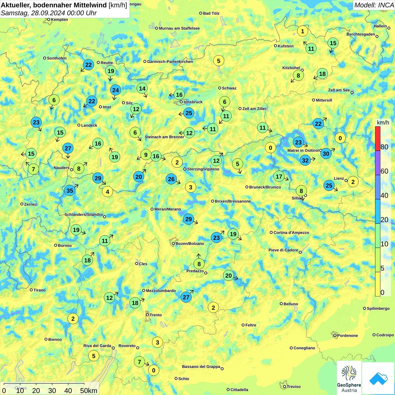The image size is (395, 395).
Task: Select the 18 km/h marker near Kitzbühel
Action: (x=322, y=74)
